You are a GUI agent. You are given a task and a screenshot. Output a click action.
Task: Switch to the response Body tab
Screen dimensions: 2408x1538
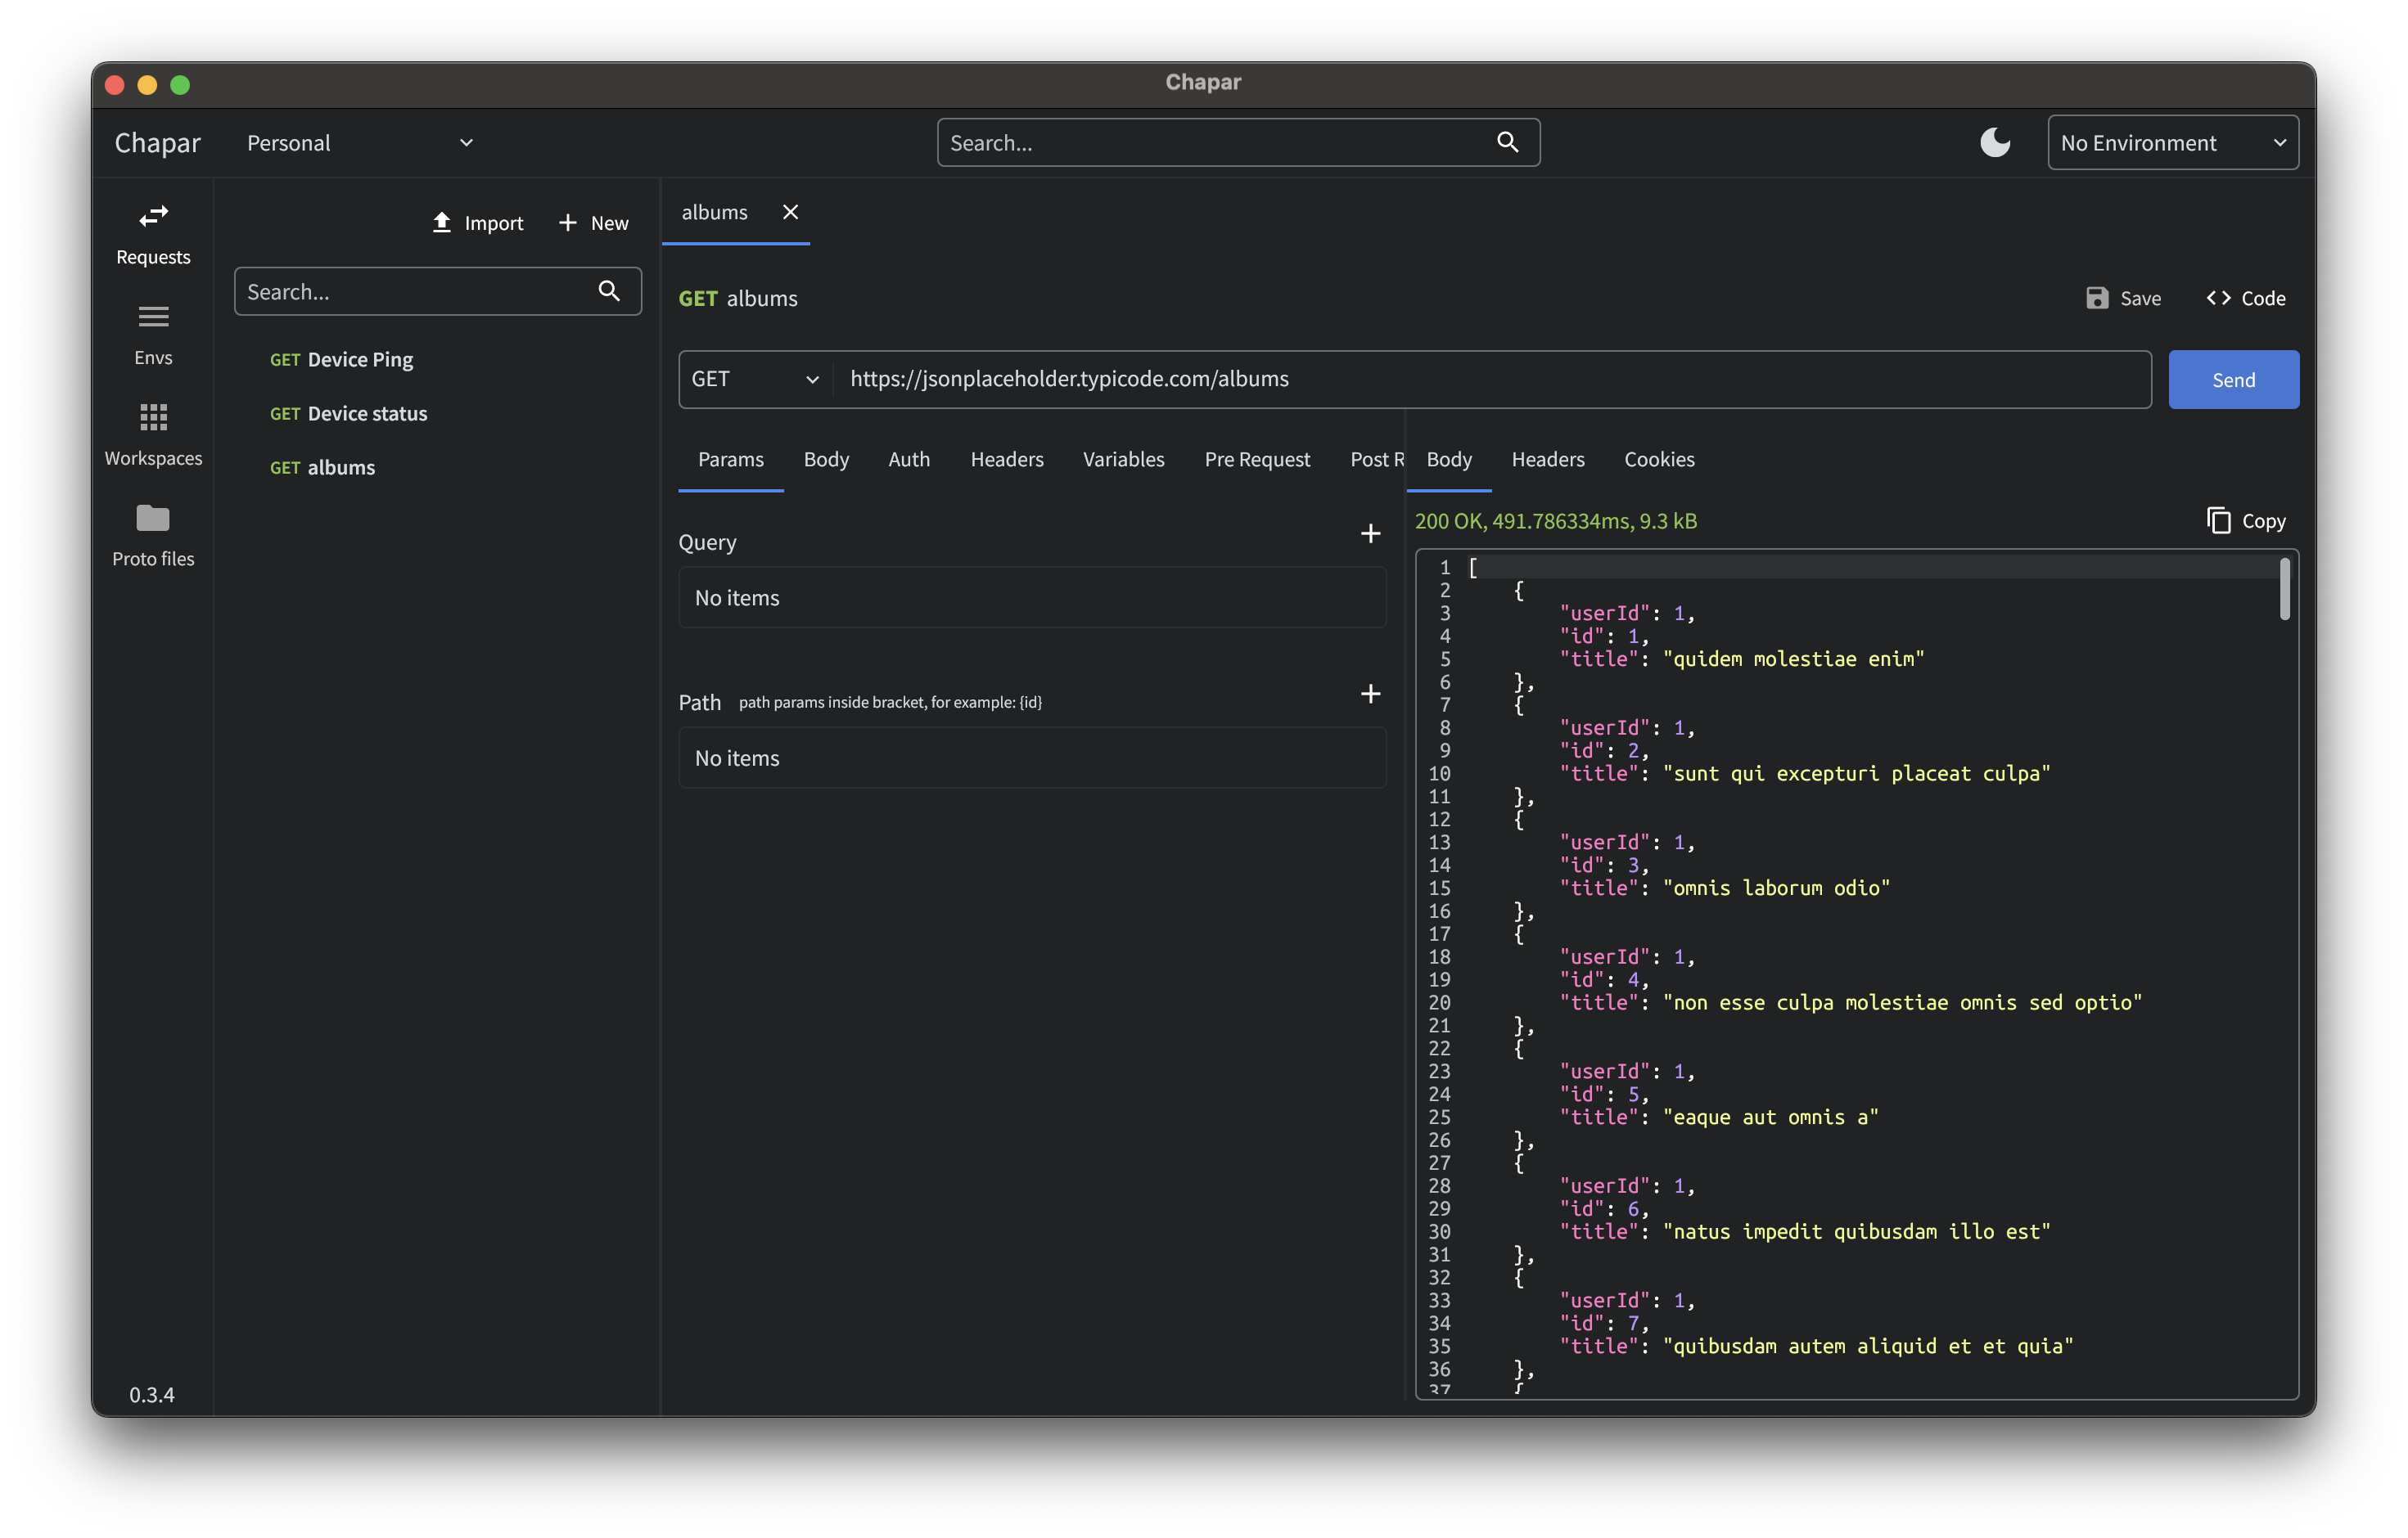coord(1449,460)
